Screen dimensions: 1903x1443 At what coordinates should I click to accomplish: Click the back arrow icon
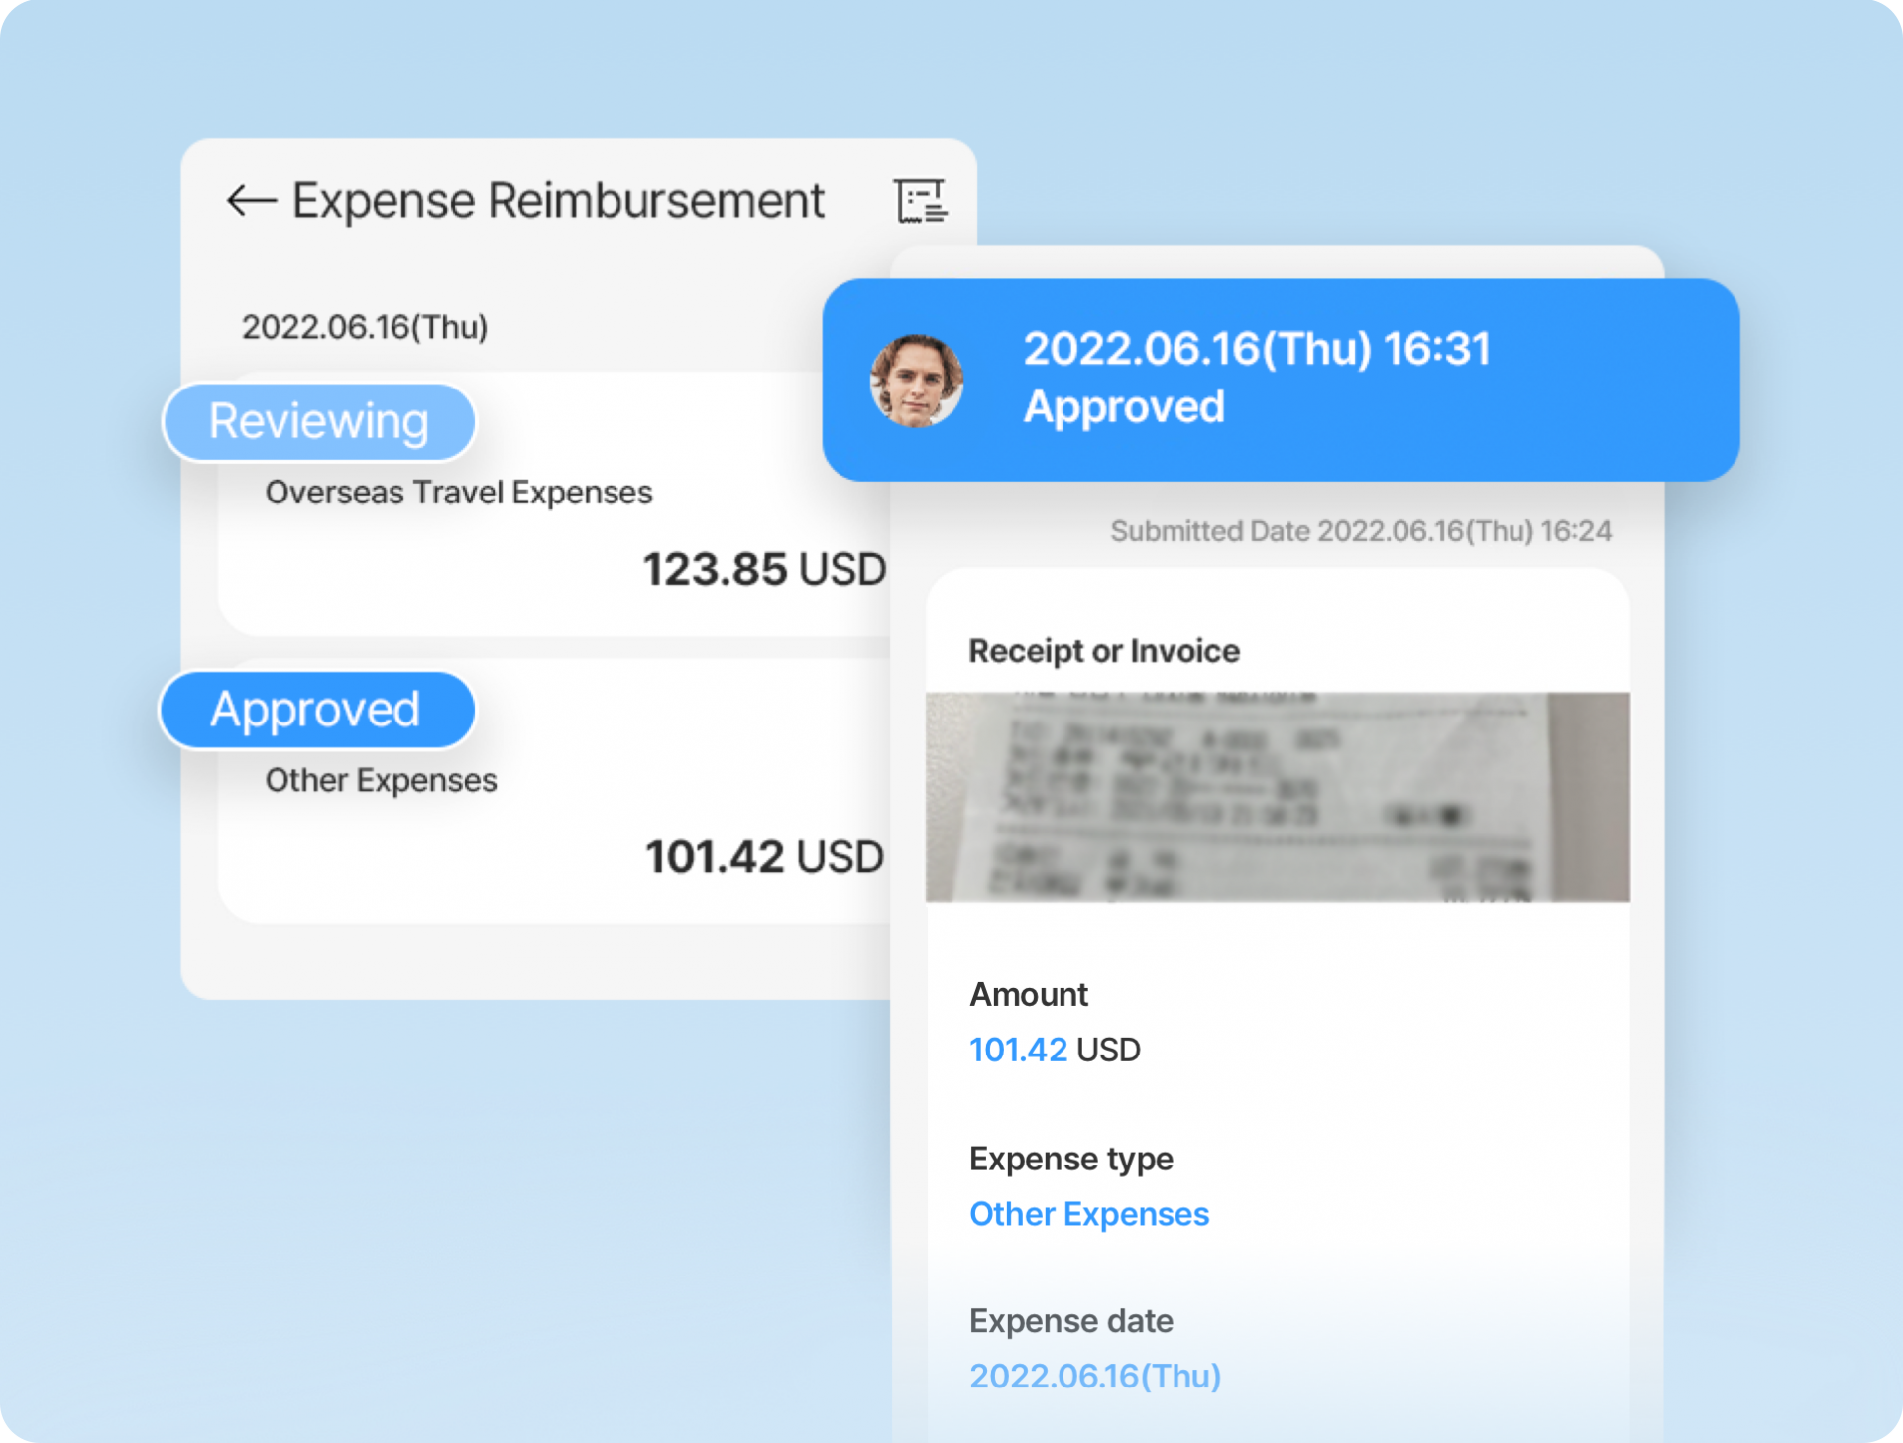[251, 201]
